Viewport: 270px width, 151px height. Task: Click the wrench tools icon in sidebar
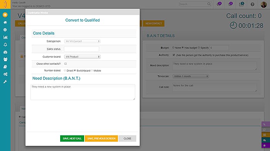[5, 82]
